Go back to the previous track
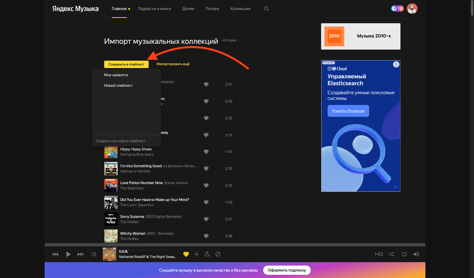 (x=55, y=254)
